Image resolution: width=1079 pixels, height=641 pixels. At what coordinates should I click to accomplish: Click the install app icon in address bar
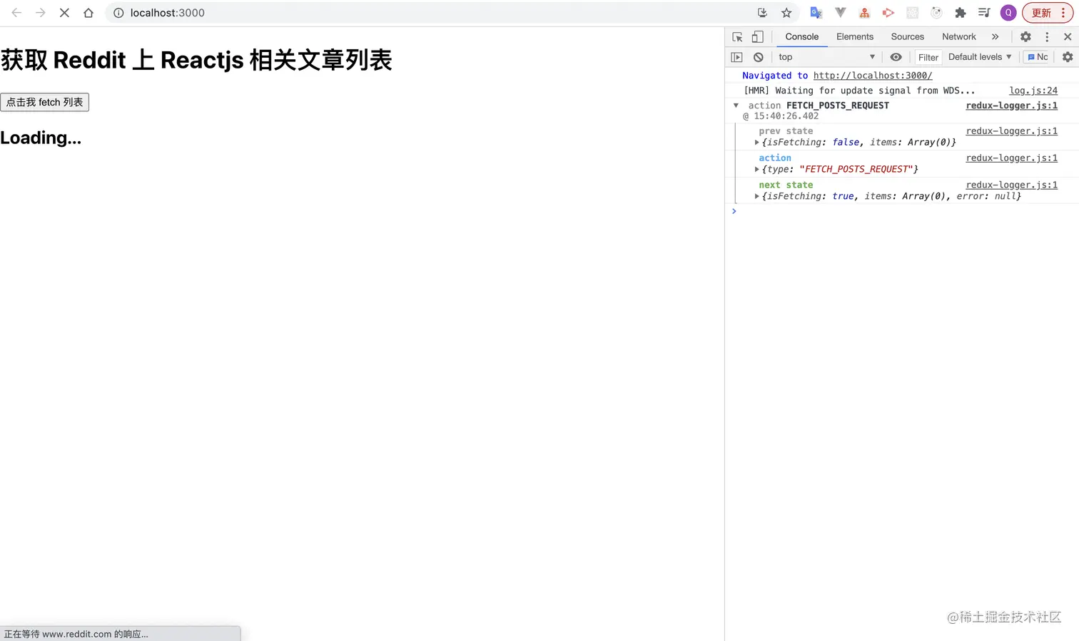pyautogui.click(x=762, y=13)
